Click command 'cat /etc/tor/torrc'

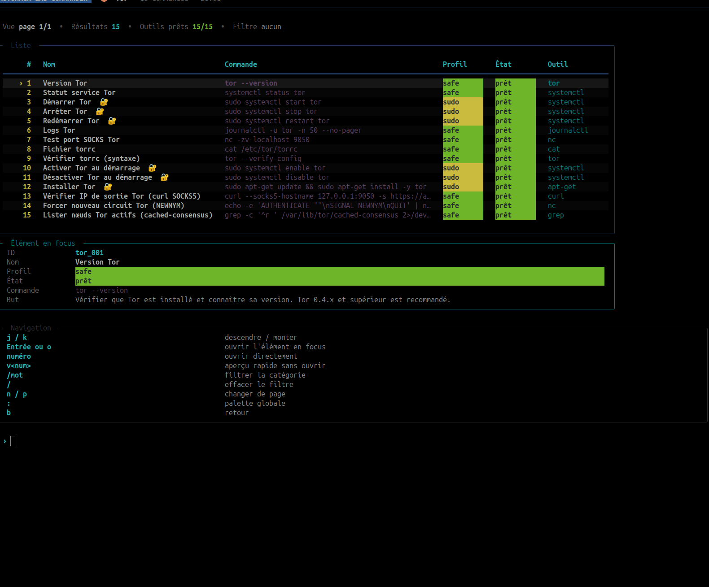[x=261, y=149]
